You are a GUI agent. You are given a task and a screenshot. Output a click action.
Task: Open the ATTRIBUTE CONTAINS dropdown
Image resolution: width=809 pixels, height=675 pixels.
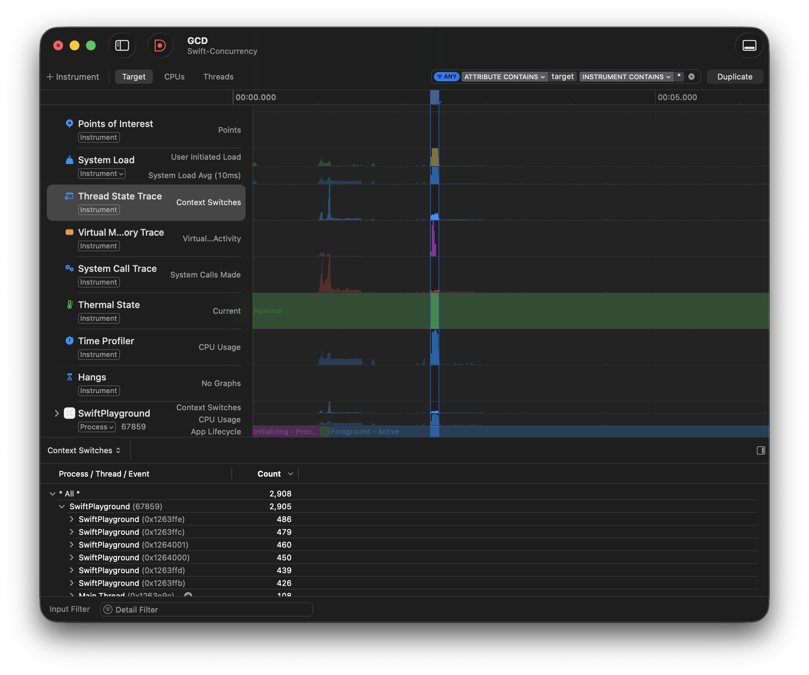pyautogui.click(x=504, y=77)
